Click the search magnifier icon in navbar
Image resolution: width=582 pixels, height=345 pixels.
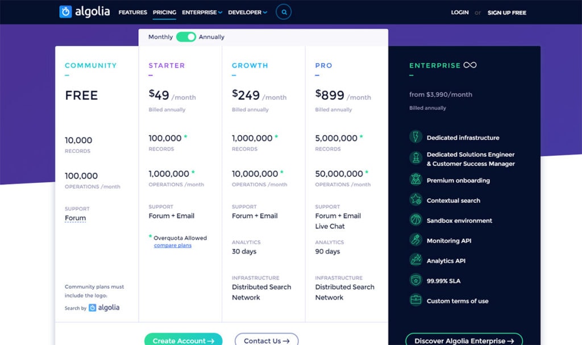pos(283,11)
